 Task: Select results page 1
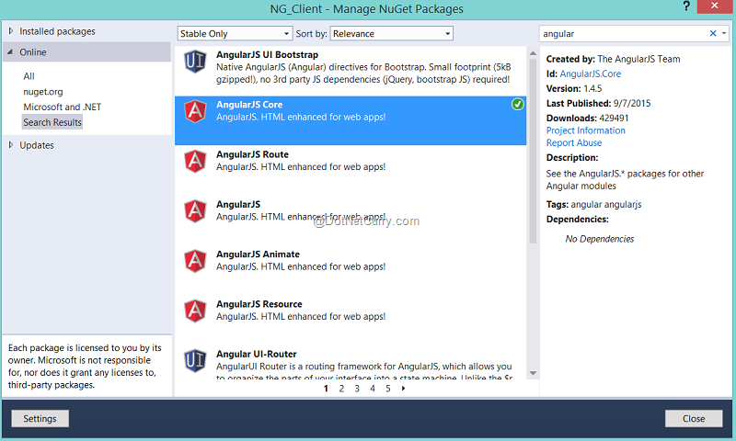tap(326, 388)
